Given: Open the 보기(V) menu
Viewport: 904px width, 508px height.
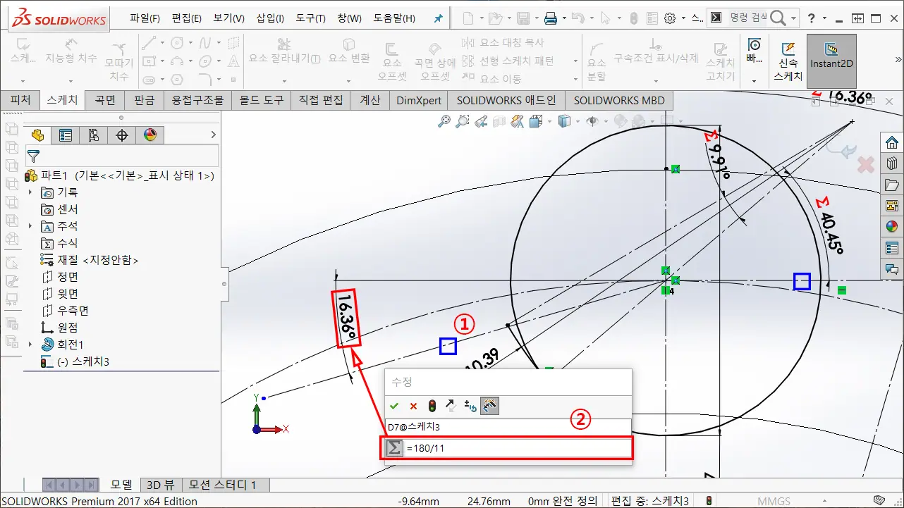Looking at the screenshot, I should (228, 18).
